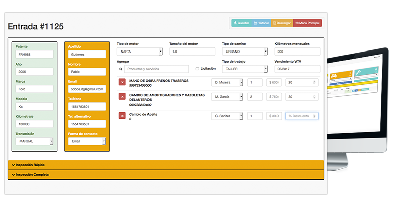Image resolution: width=394 pixels, height=206 pixels.
Task: Remove the MANO DE OBRA FRENOS TRASEROS item
Action: (x=122, y=82)
